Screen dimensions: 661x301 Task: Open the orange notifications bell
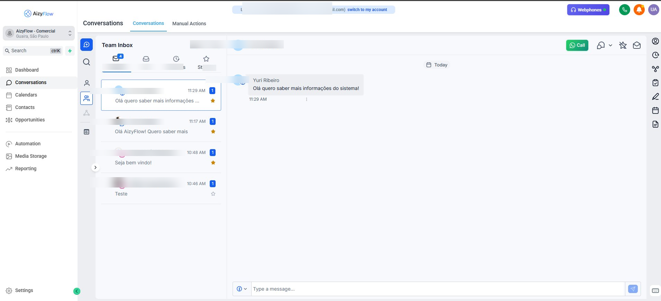point(639,10)
